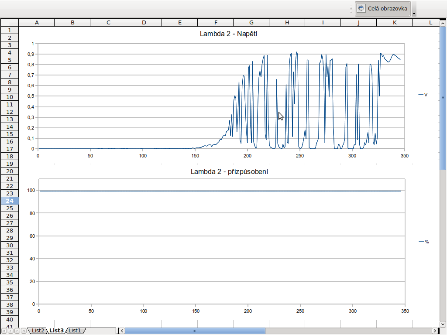
Task: Switch to the List1 sheet tab
Action: (x=75, y=331)
